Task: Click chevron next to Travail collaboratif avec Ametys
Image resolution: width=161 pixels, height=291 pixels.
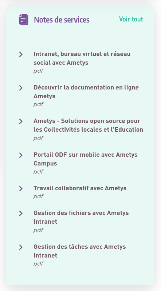Action: click(x=21, y=188)
